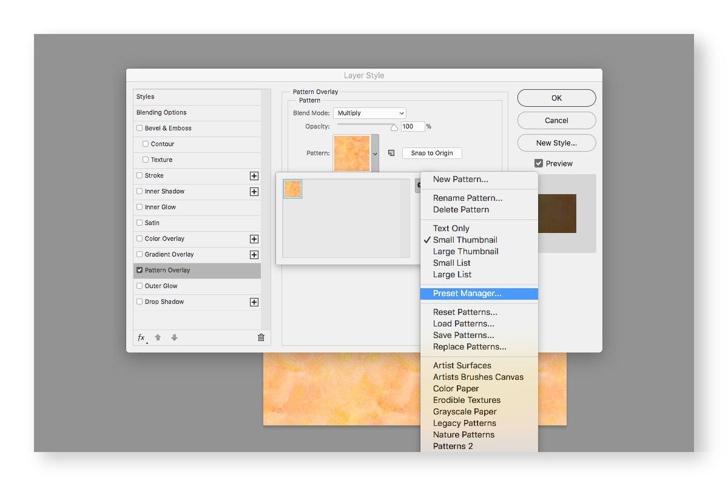This screenshot has width=728, height=486.
Task: Click the pattern picker gear icon
Action: pos(418,186)
